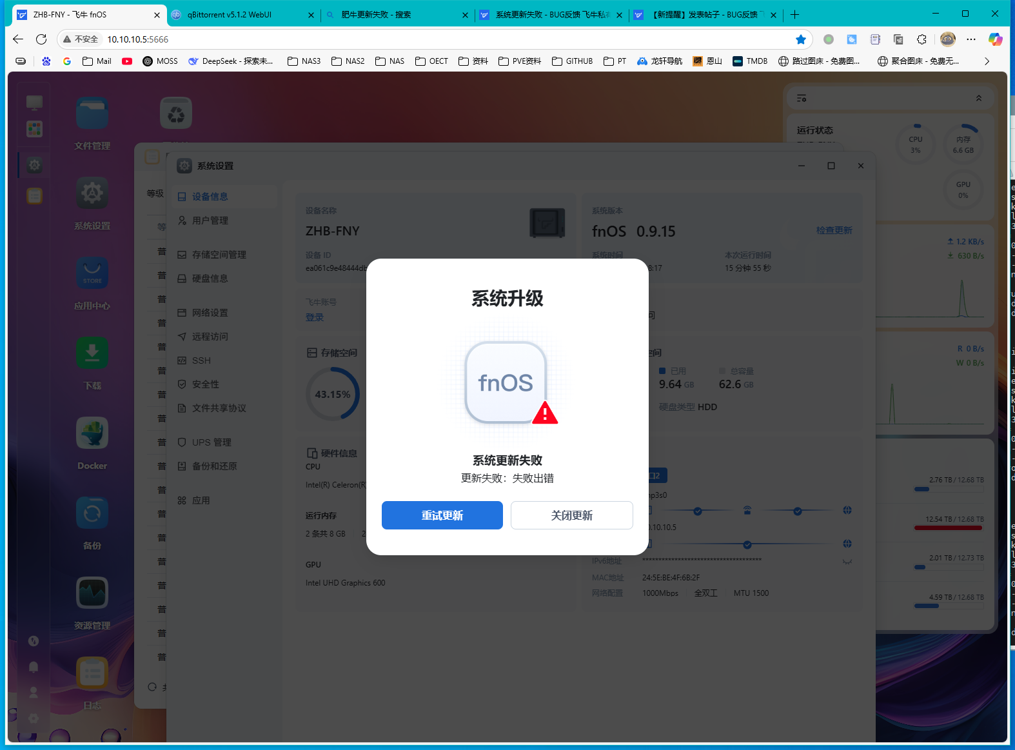
Task: Open the widget settings filter icon
Action: click(x=802, y=98)
